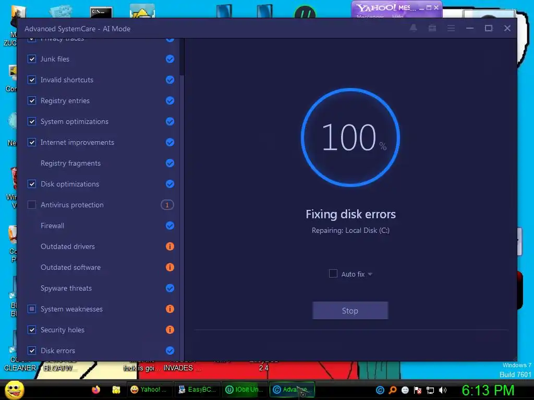Enable the Auto fix checkbox
The image size is (534, 400).
click(333, 273)
